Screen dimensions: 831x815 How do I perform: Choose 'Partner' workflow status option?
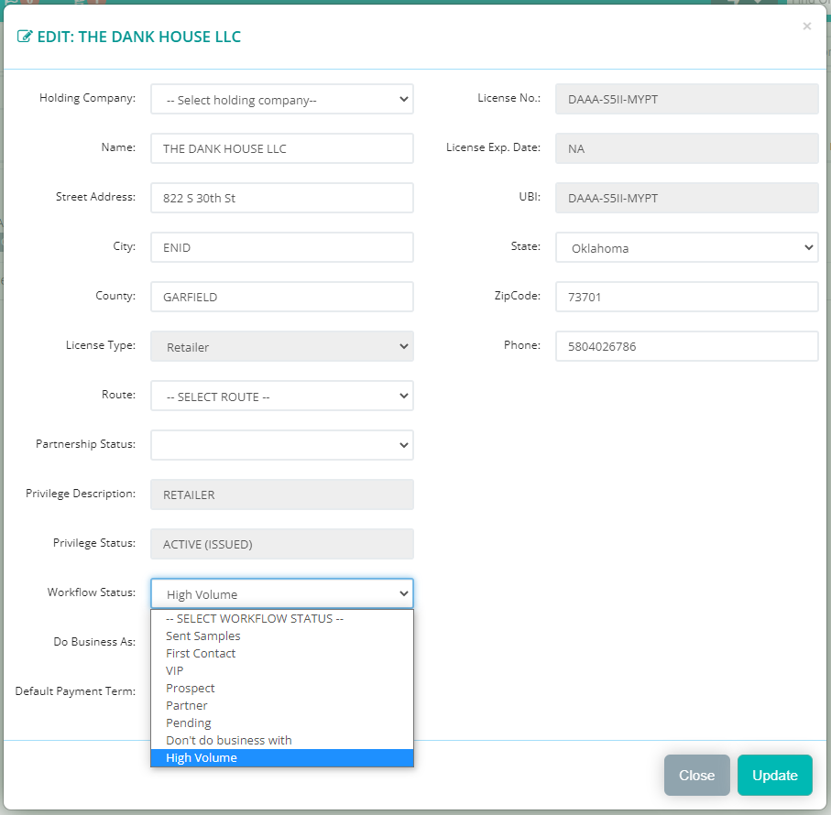click(187, 705)
